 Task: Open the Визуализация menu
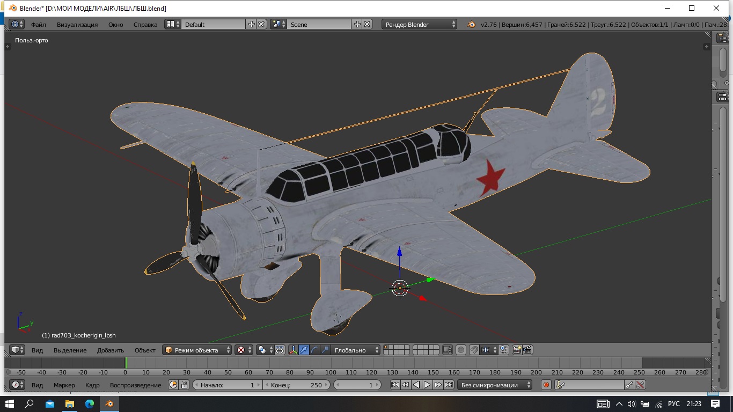coord(77,24)
